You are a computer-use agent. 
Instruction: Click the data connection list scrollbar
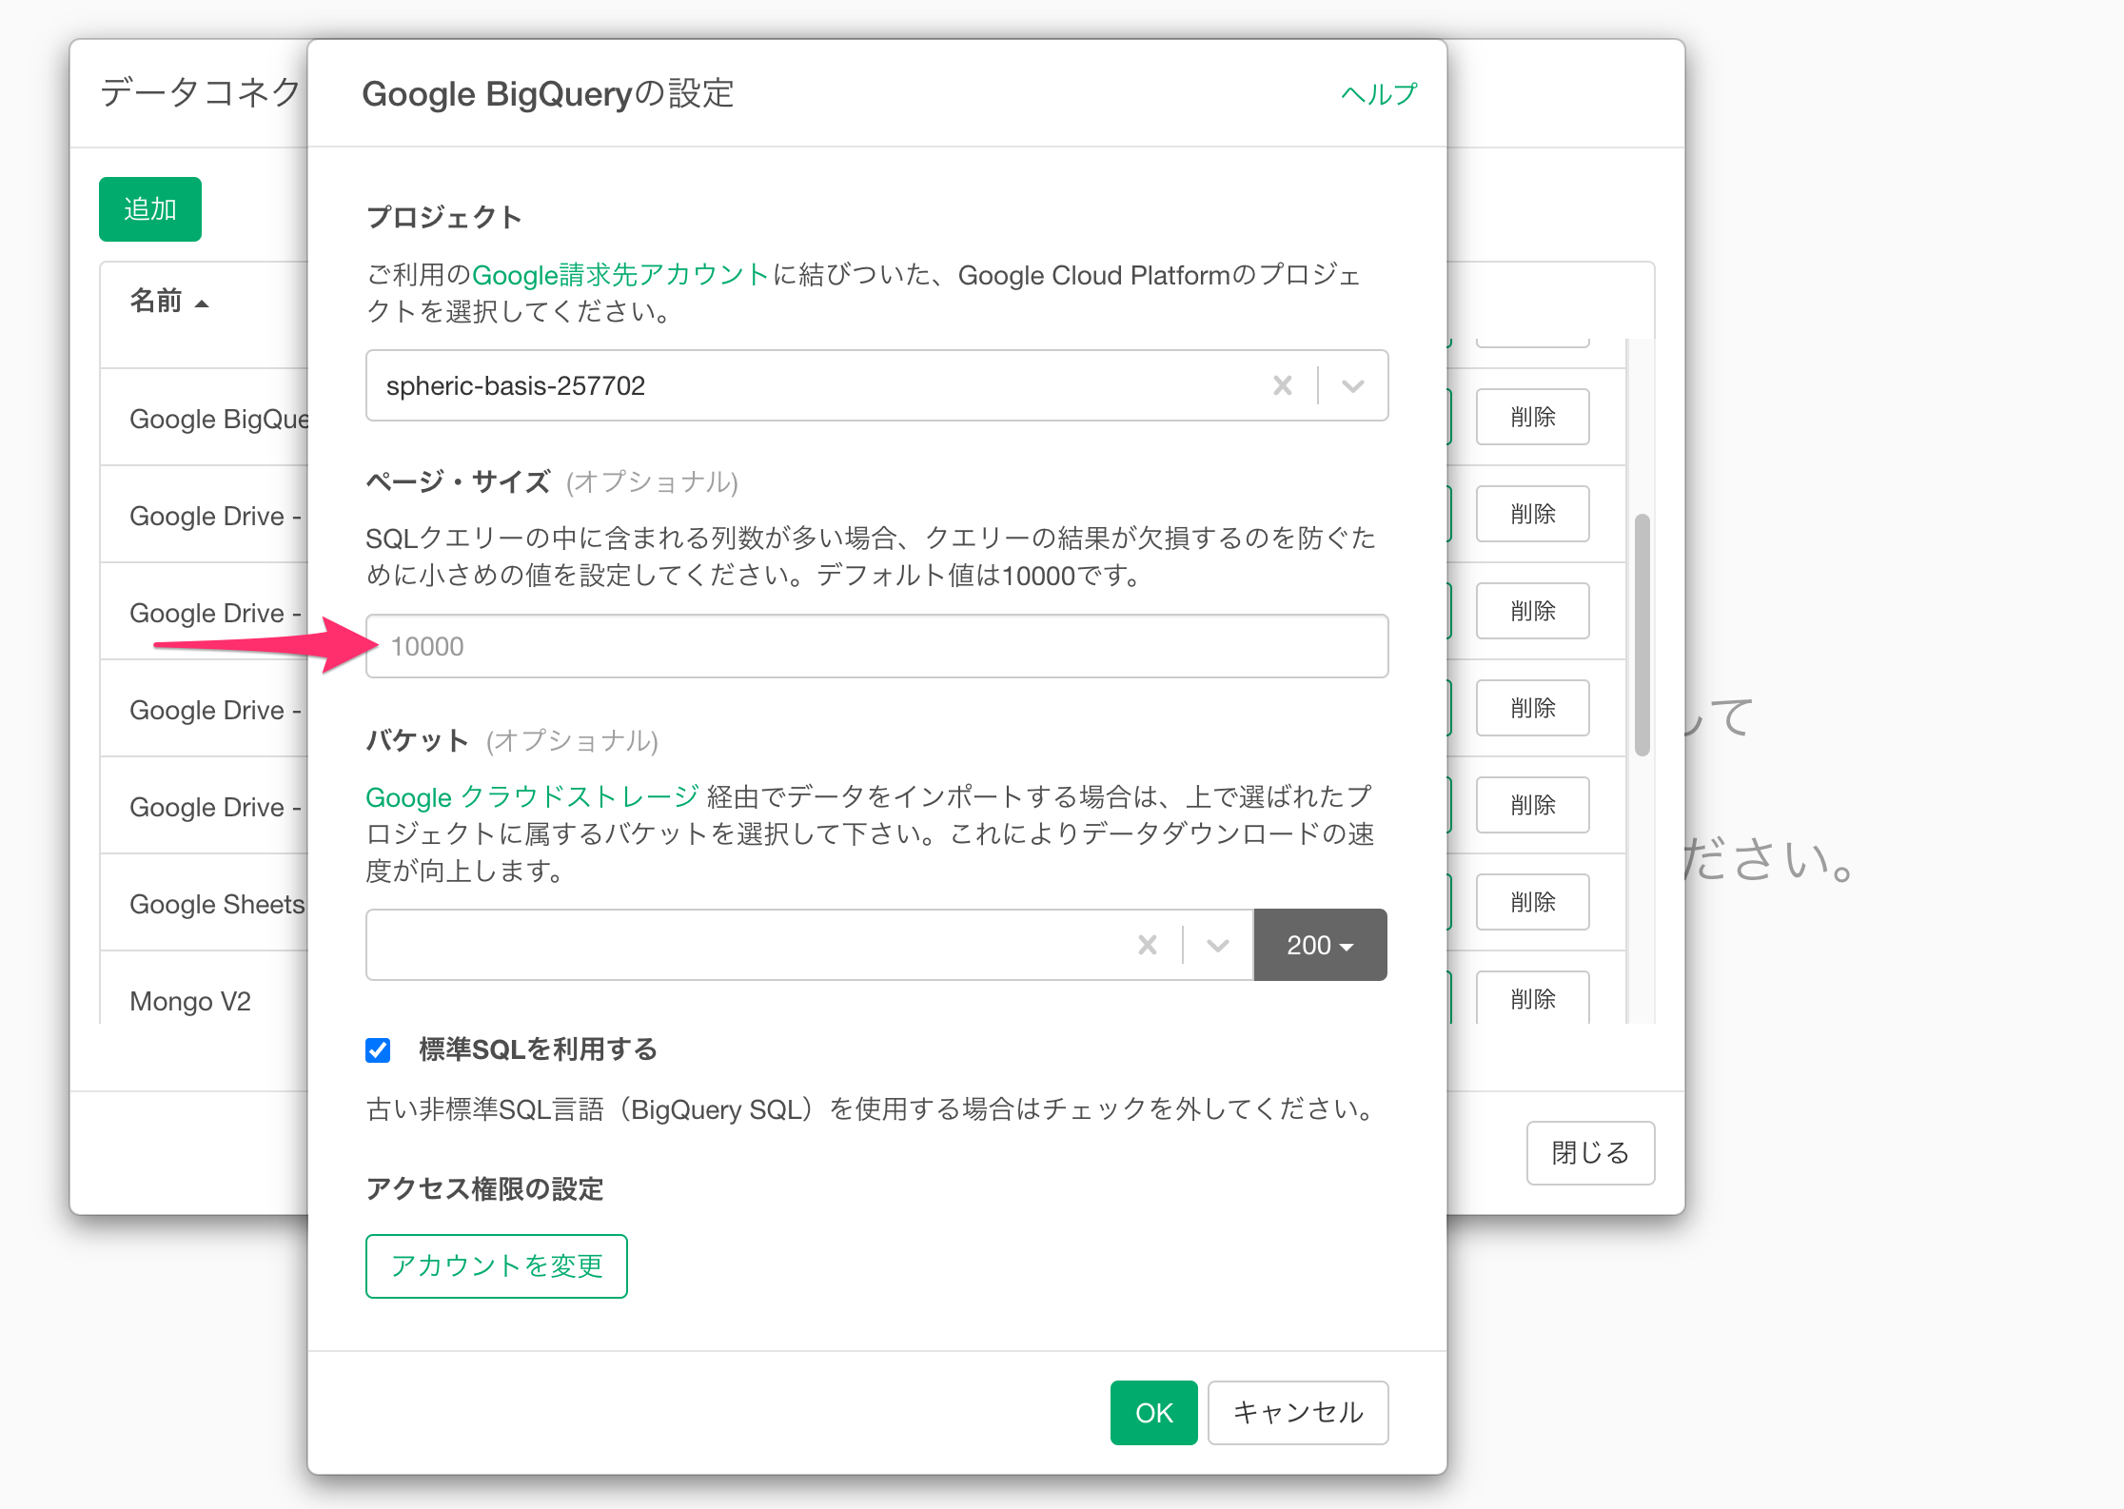point(1642,635)
